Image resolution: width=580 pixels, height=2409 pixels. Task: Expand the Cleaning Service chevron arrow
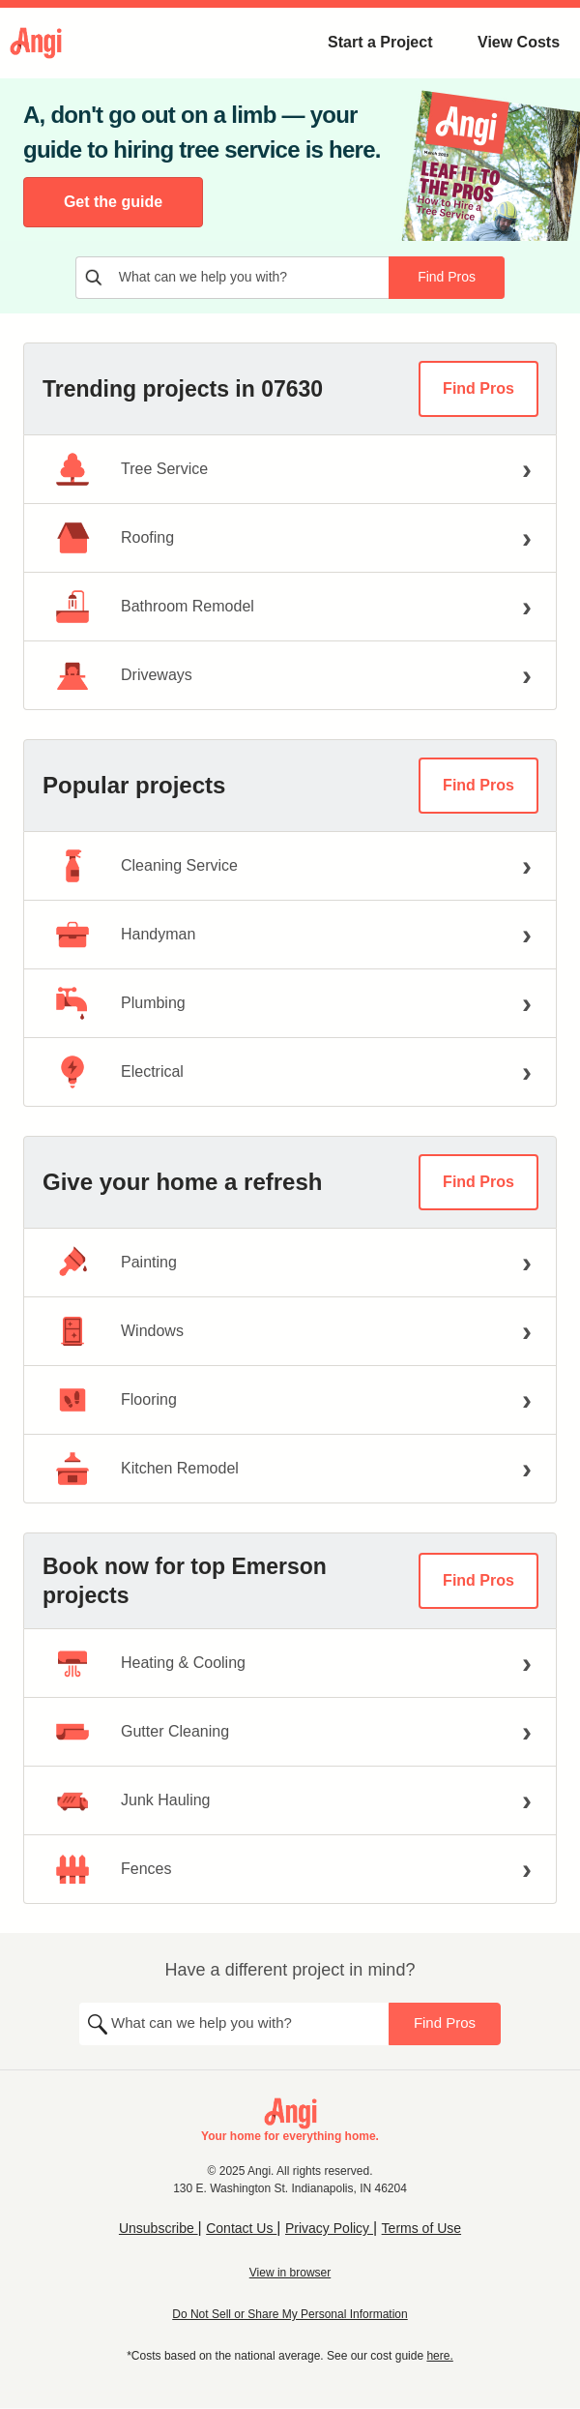coord(527,866)
